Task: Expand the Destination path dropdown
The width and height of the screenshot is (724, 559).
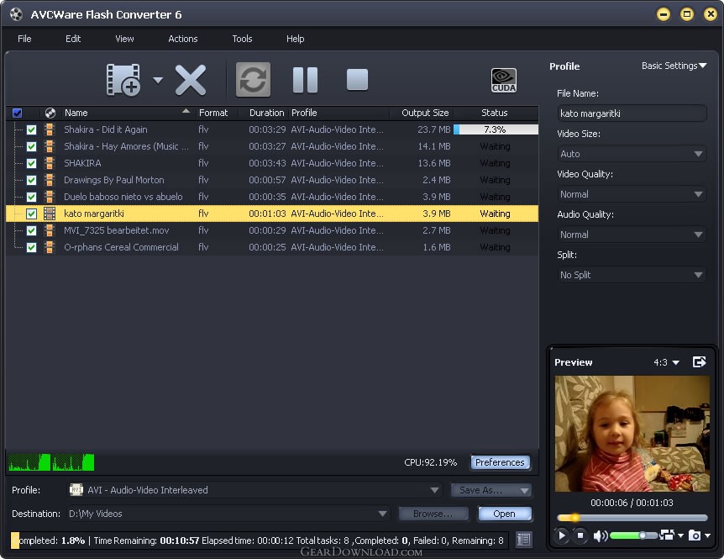Action: pyautogui.click(x=382, y=514)
